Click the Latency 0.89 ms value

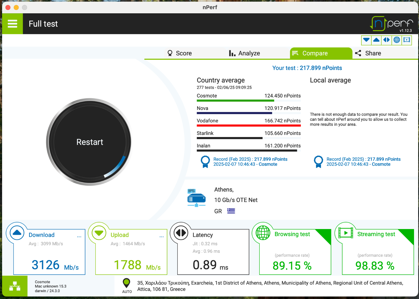point(211,265)
